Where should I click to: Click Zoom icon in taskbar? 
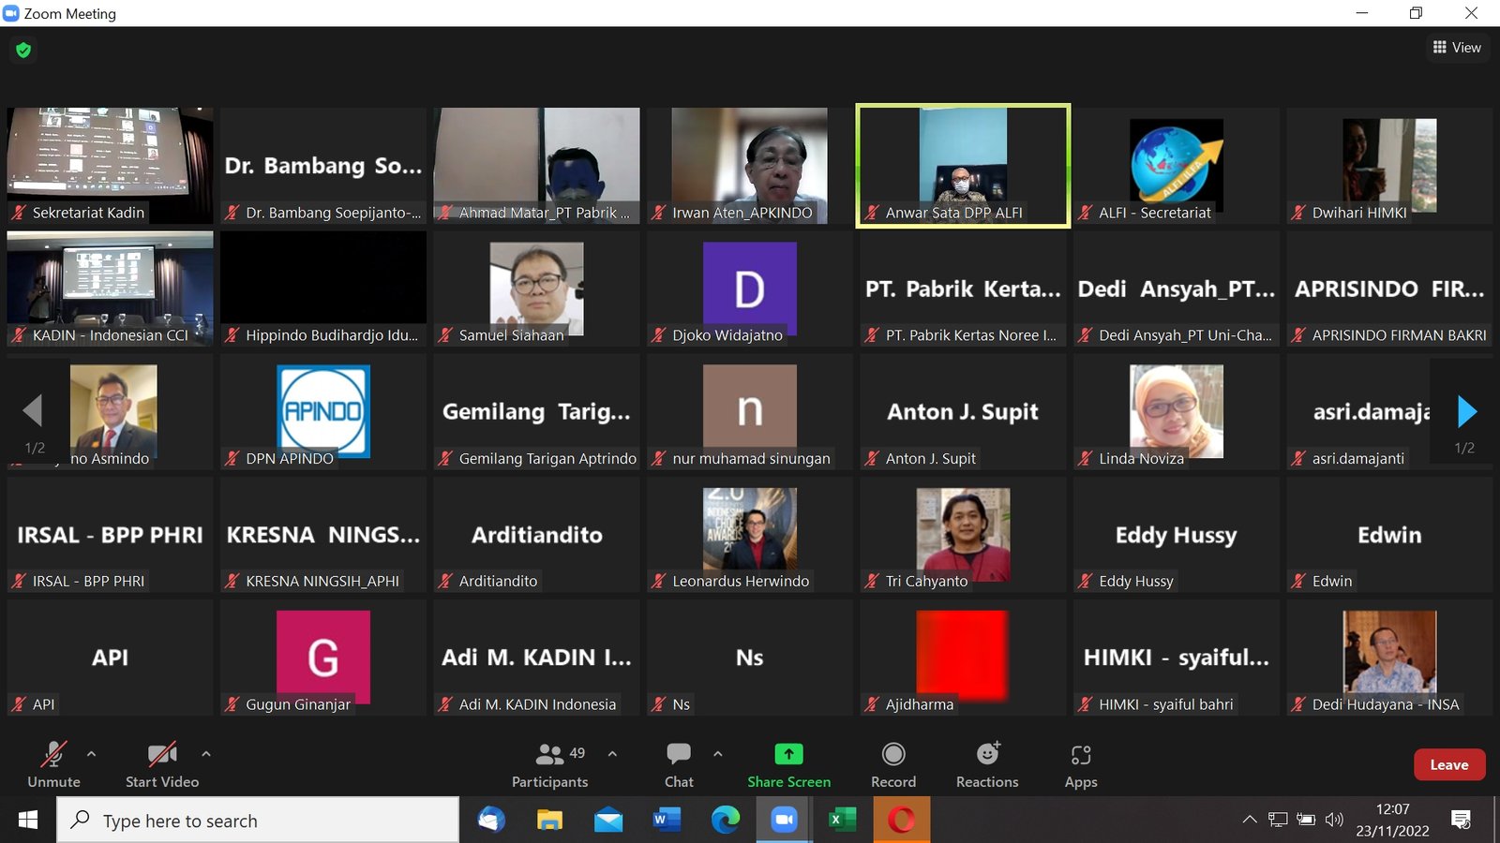pos(783,821)
